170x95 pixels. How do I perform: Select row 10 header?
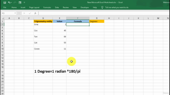pyautogui.click(x=2, y=49)
